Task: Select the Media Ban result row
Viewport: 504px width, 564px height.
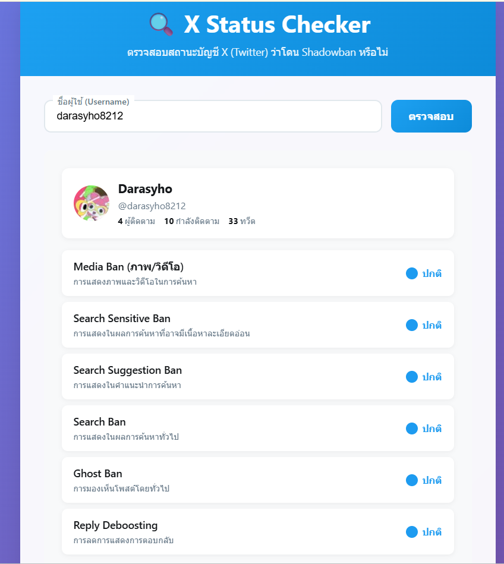Action: point(258,273)
